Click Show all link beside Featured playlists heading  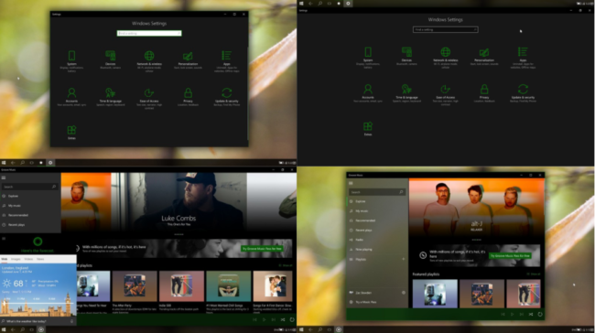(533, 274)
